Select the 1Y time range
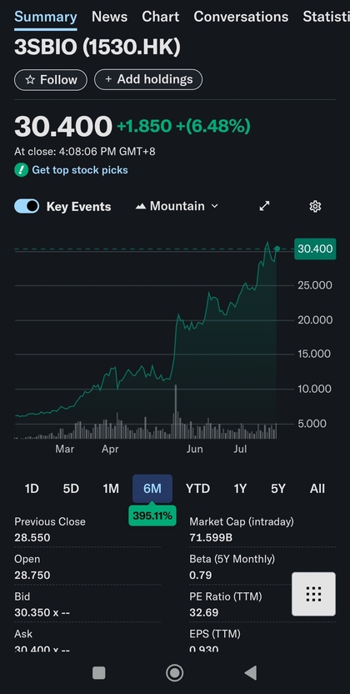 click(240, 489)
